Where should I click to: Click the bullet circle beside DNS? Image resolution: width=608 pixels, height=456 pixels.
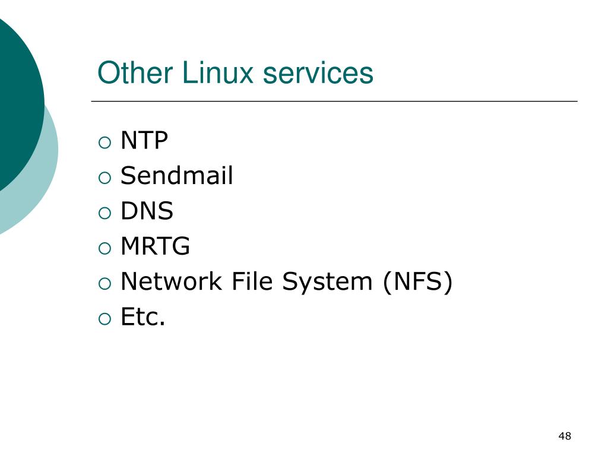pos(104,213)
